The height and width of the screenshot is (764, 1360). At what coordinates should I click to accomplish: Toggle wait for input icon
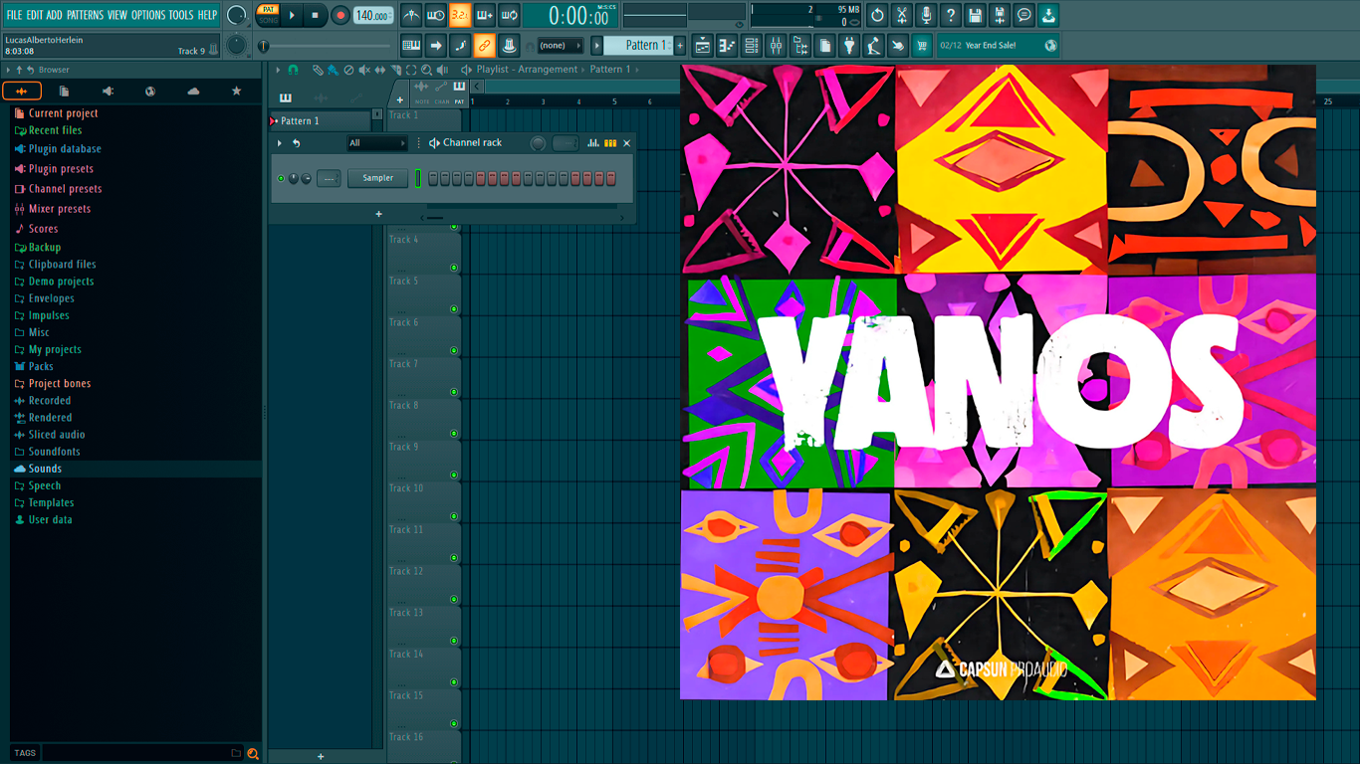click(436, 15)
